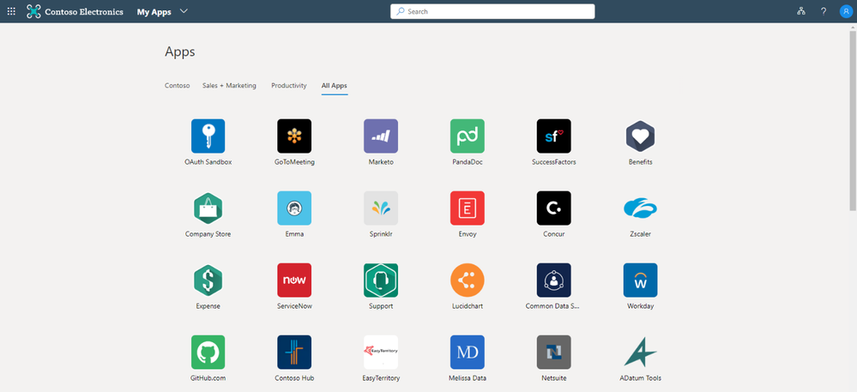The height and width of the screenshot is (392, 857).
Task: Open the Expense dollar icon
Action: coord(208,280)
